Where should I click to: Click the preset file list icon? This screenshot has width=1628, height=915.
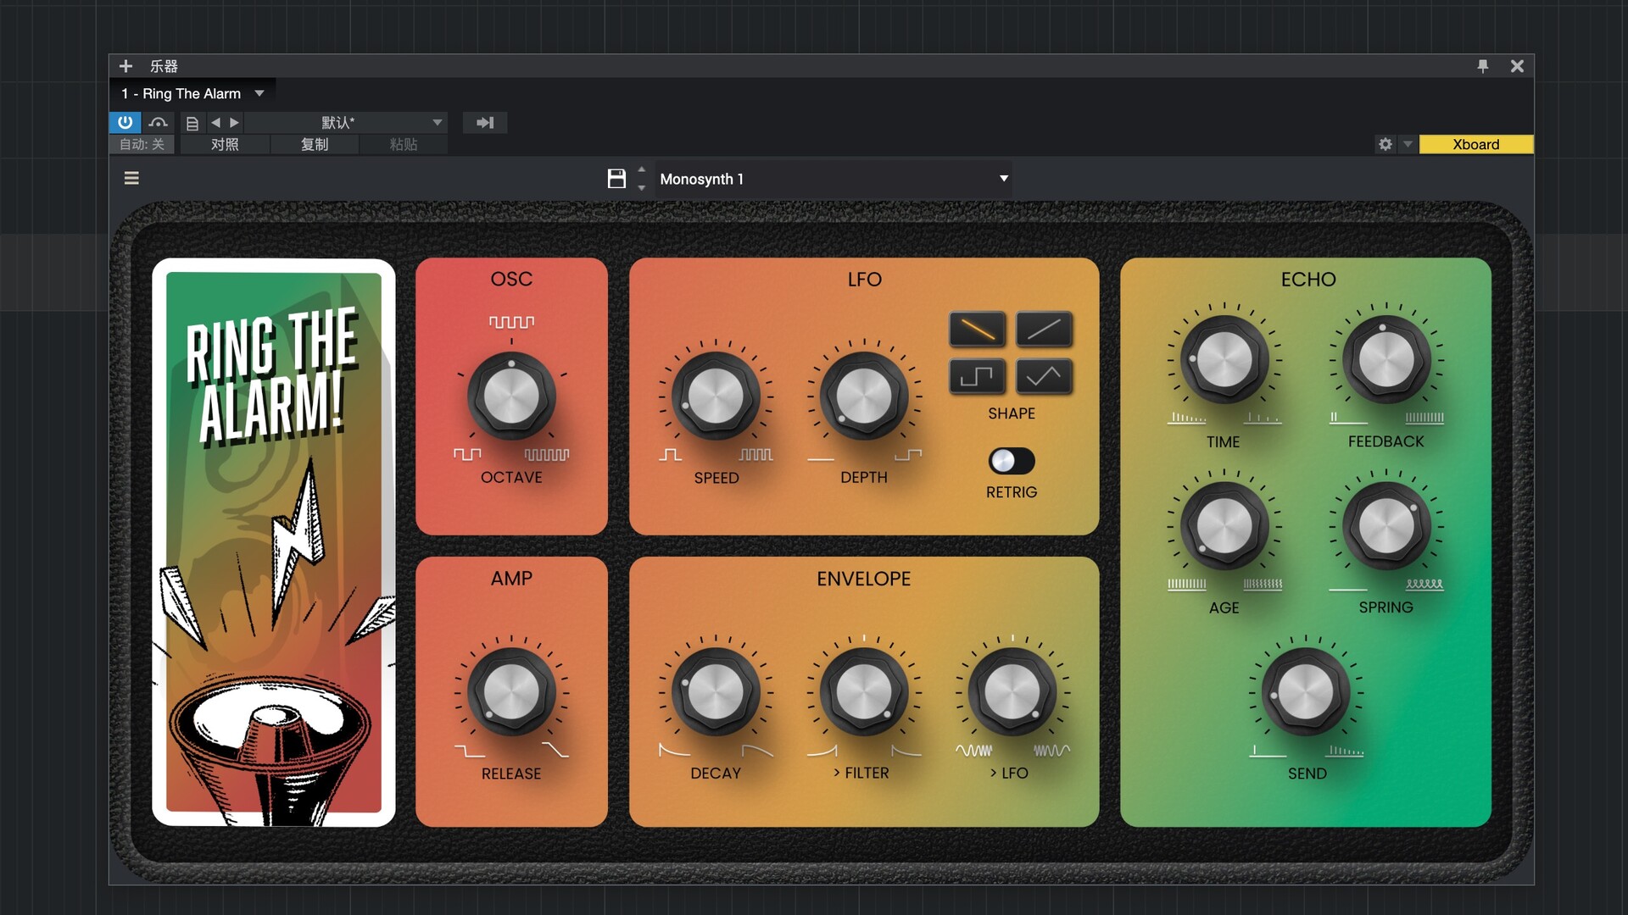(192, 123)
